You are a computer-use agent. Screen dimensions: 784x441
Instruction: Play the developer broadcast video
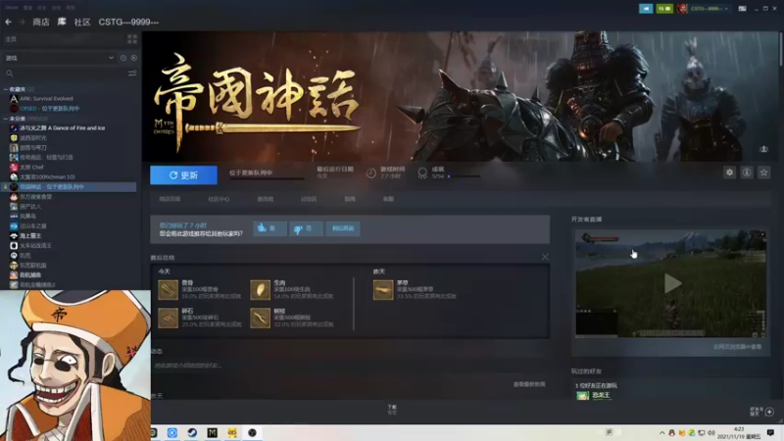pyautogui.click(x=672, y=283)
